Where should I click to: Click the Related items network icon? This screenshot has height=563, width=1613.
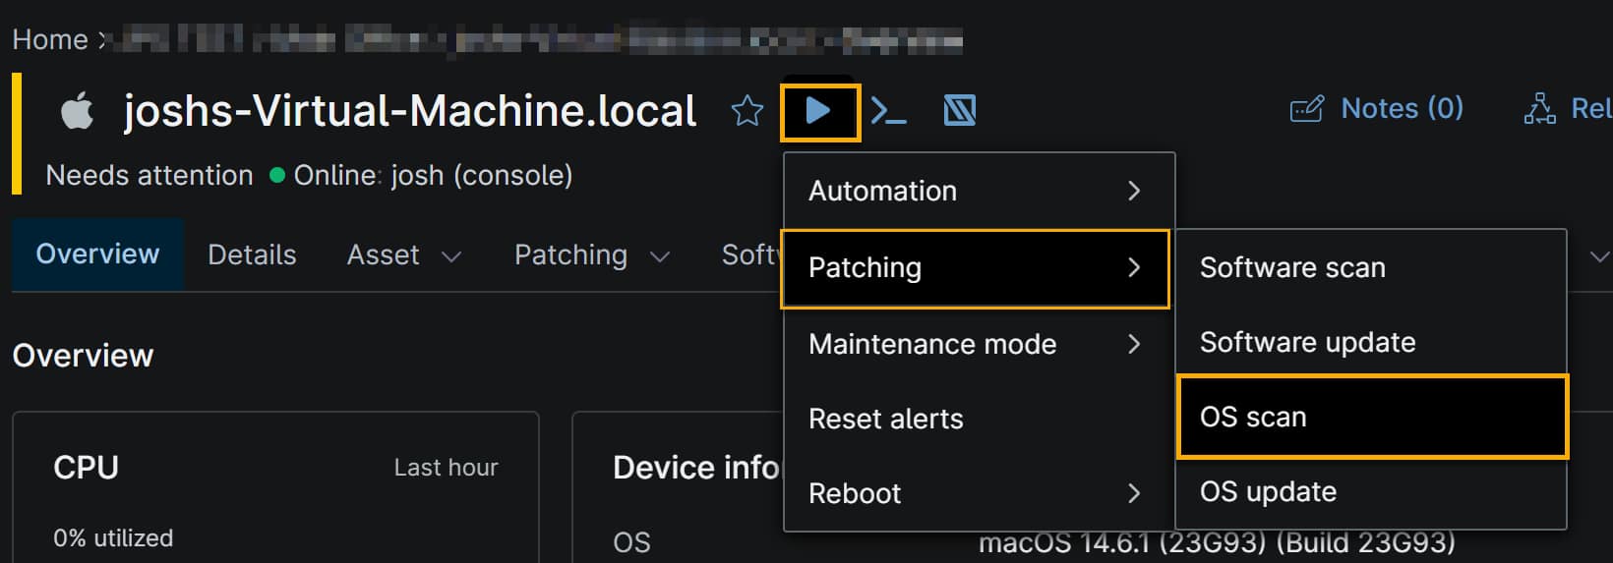1539,109
